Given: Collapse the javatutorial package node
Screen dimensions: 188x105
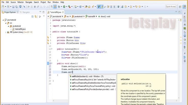Looking at the screenshot, I should point(9,26).
